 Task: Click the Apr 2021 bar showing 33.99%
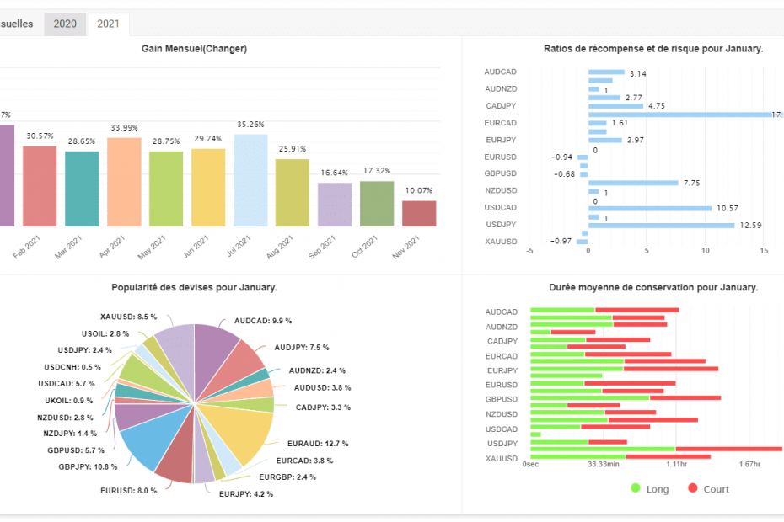coord(124,182)
